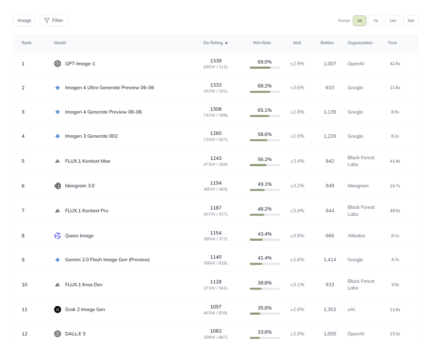Click the DALL·E 3 OpenAI logo
This screenshot has height=343, width=431.
(x=57, y=334)
